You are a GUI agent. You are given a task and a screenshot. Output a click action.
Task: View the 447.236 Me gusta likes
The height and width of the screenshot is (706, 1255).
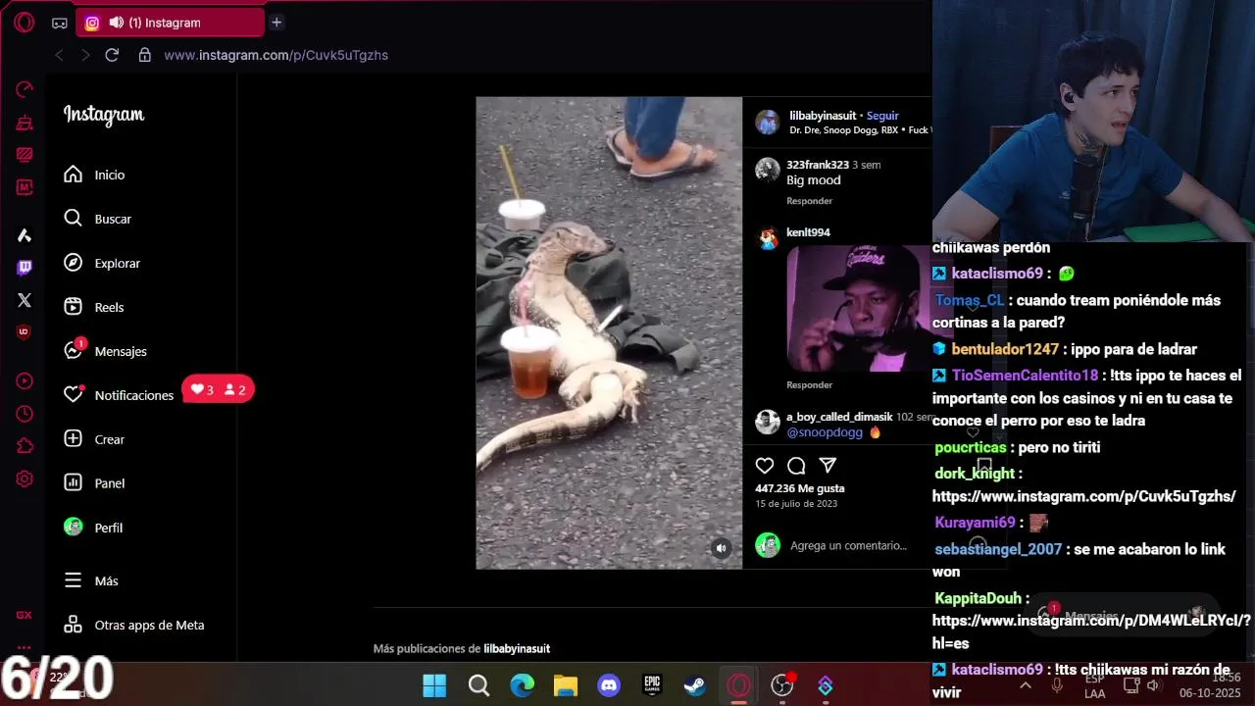click(x=799, y=488)
